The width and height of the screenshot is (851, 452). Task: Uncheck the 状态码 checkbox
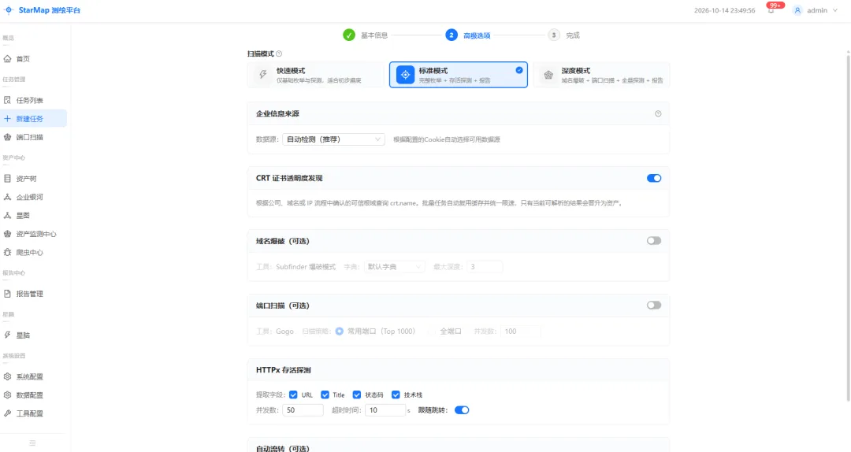[x=357, y=395]
